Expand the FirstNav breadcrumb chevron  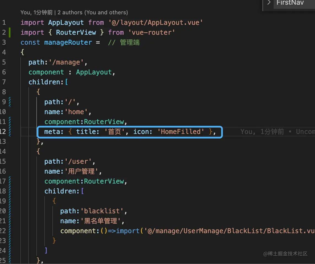pos(269,2)
